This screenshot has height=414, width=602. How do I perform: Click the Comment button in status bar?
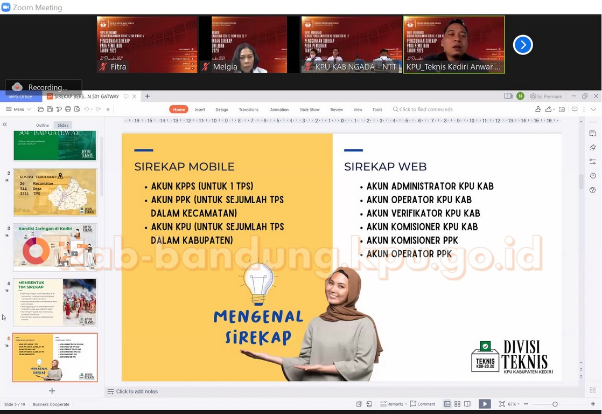[423, 404]
